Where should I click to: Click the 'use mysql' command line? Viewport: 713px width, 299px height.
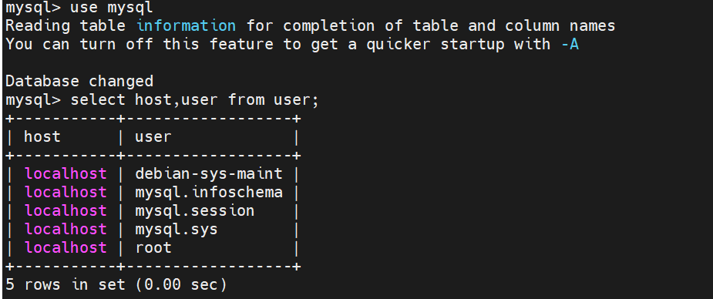(79, 8)
